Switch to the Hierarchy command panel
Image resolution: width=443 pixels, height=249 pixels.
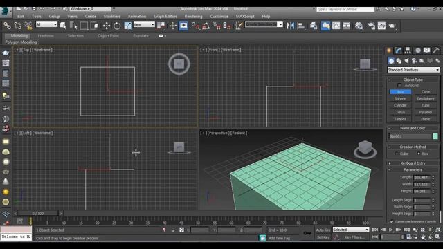point(408,50)
